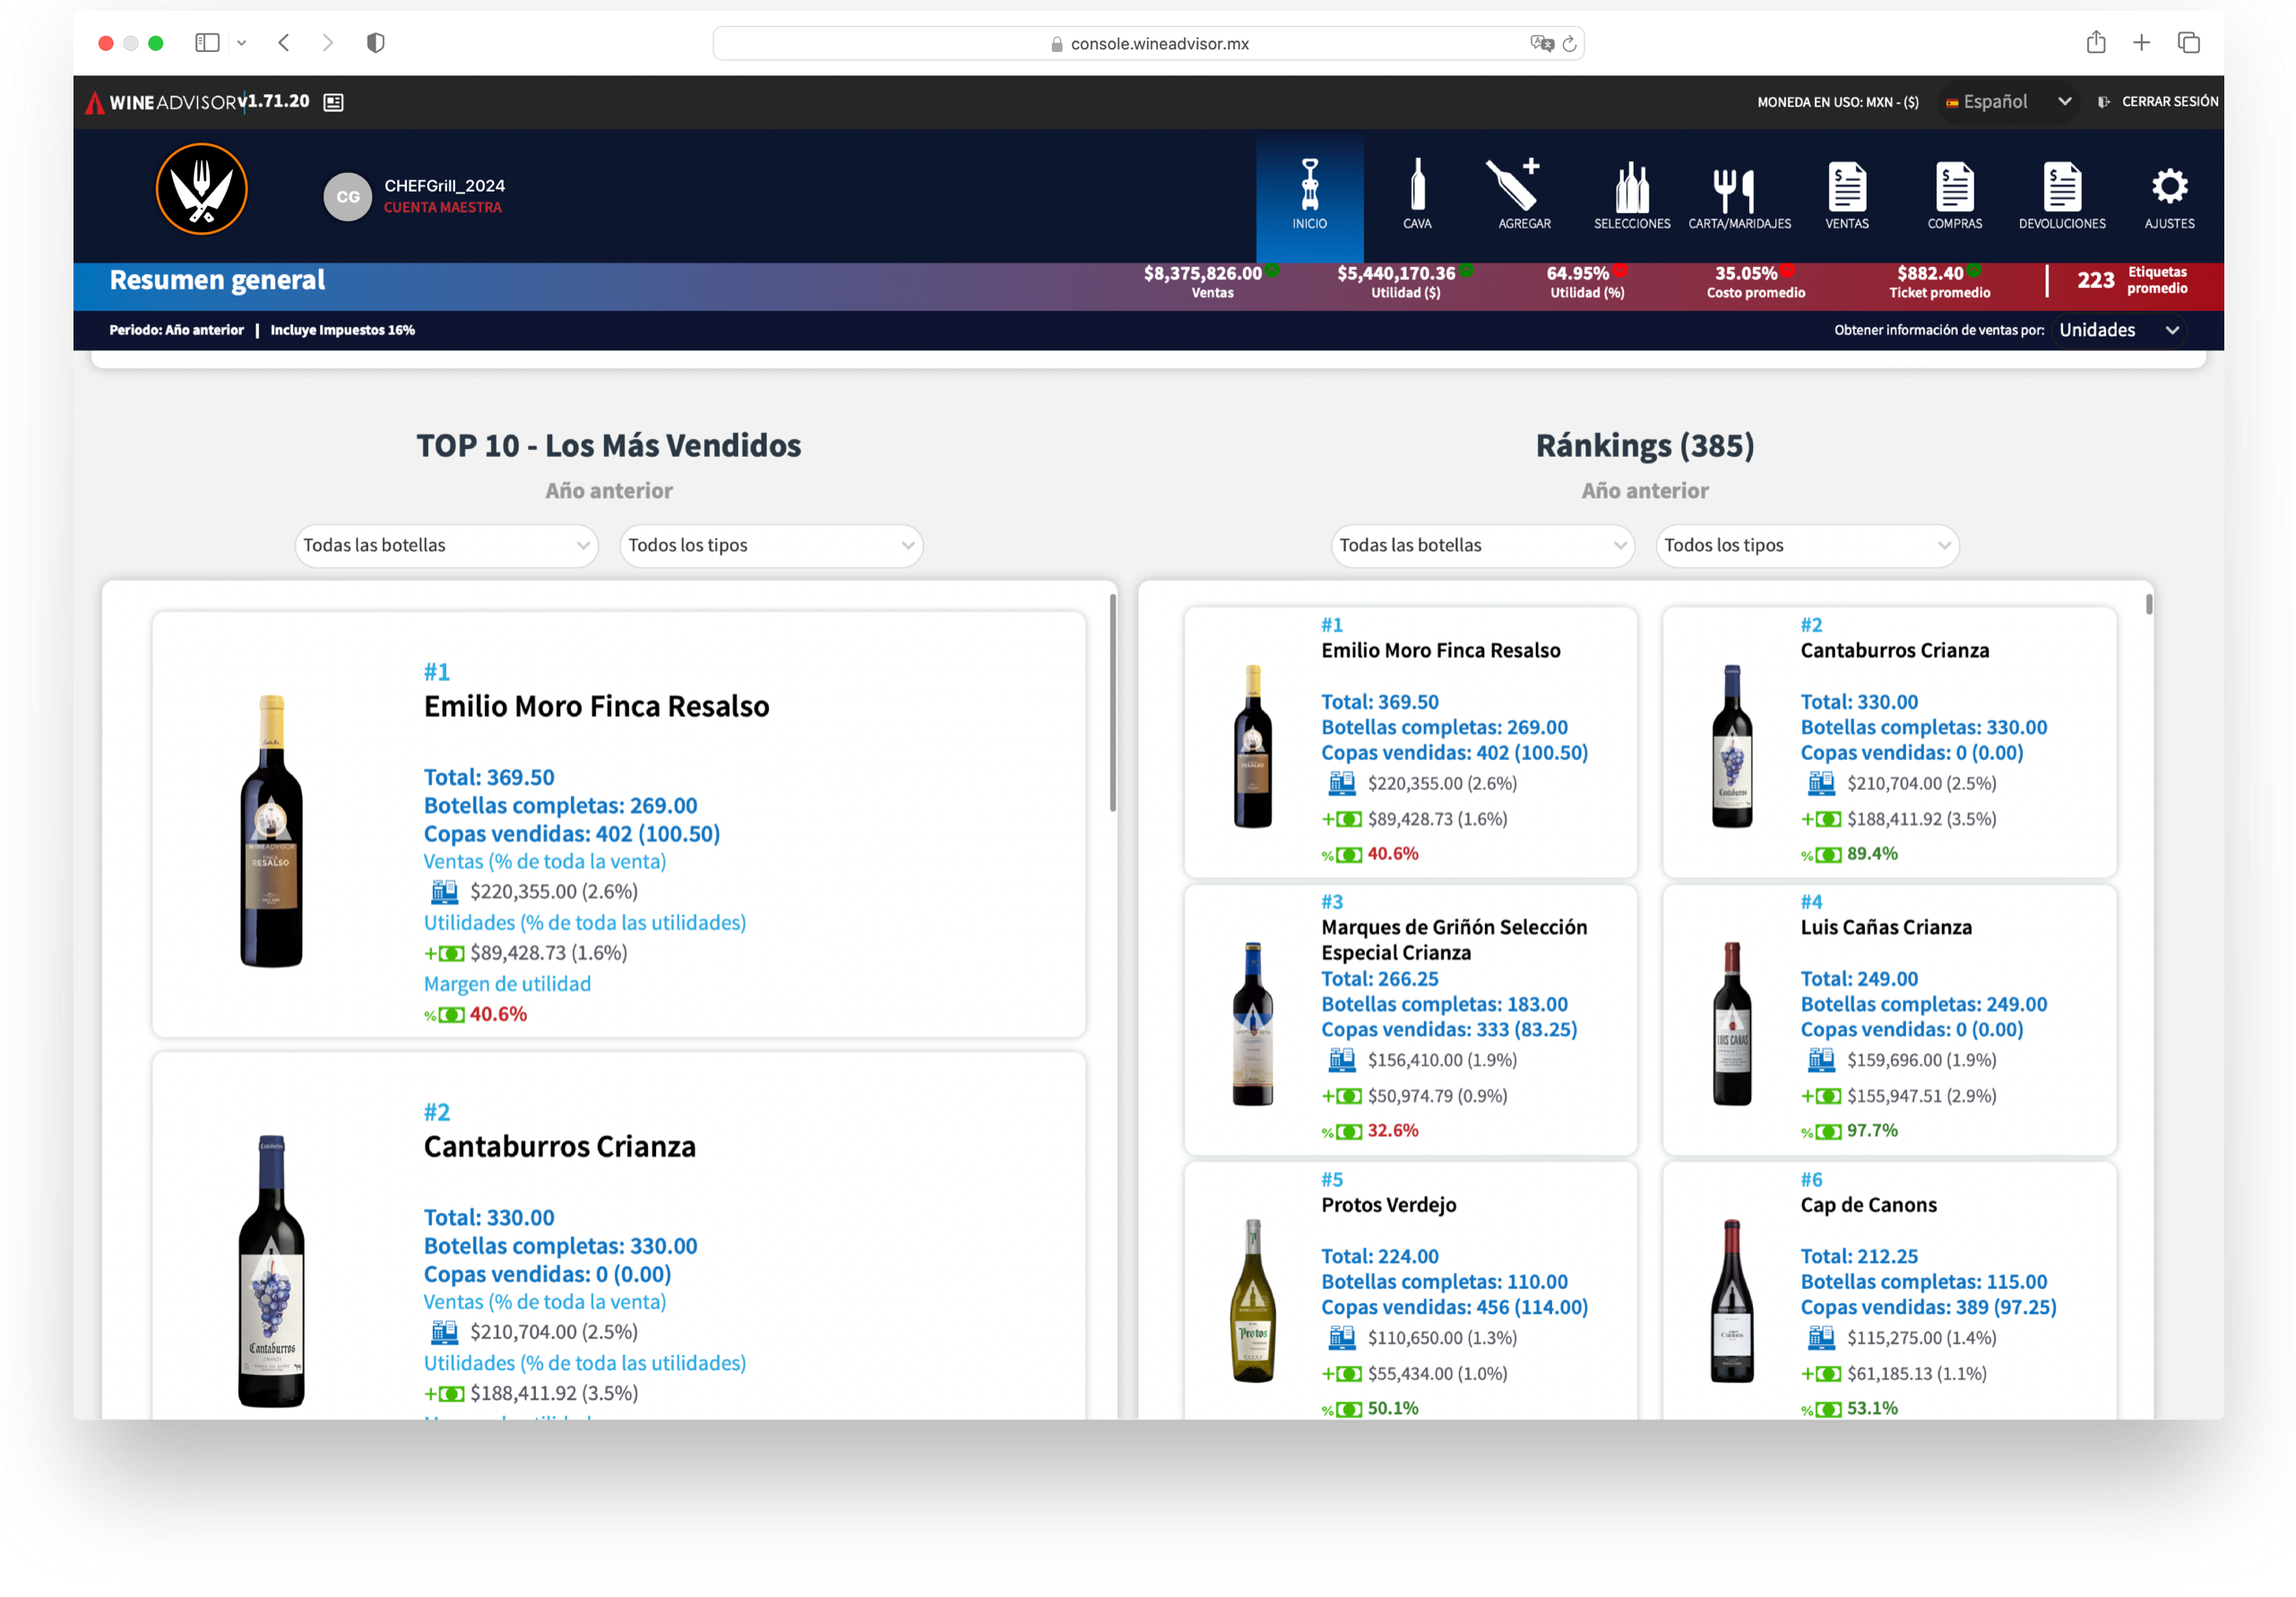Open the Cava bottle section

(1417, 195)
